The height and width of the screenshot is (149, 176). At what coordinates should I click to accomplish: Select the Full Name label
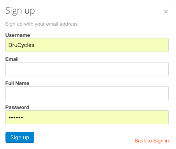click(17, 83)
